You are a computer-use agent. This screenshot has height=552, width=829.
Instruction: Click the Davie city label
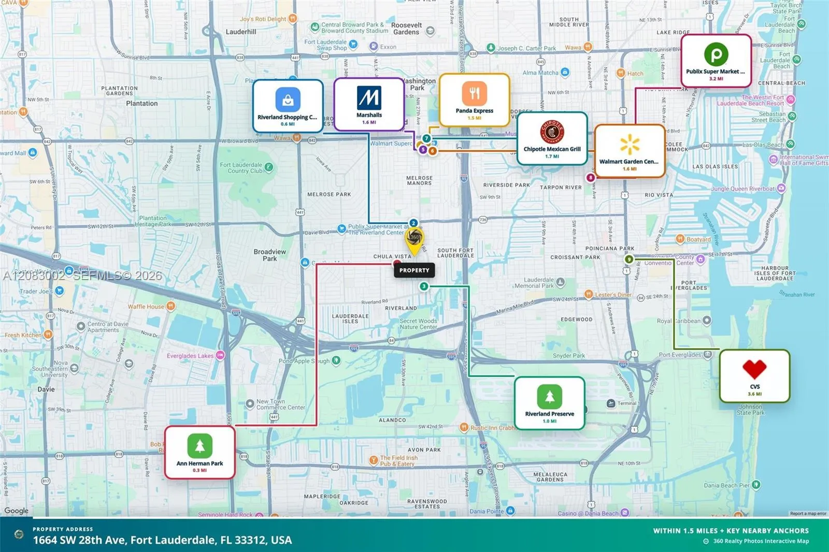tap(46, 389)
